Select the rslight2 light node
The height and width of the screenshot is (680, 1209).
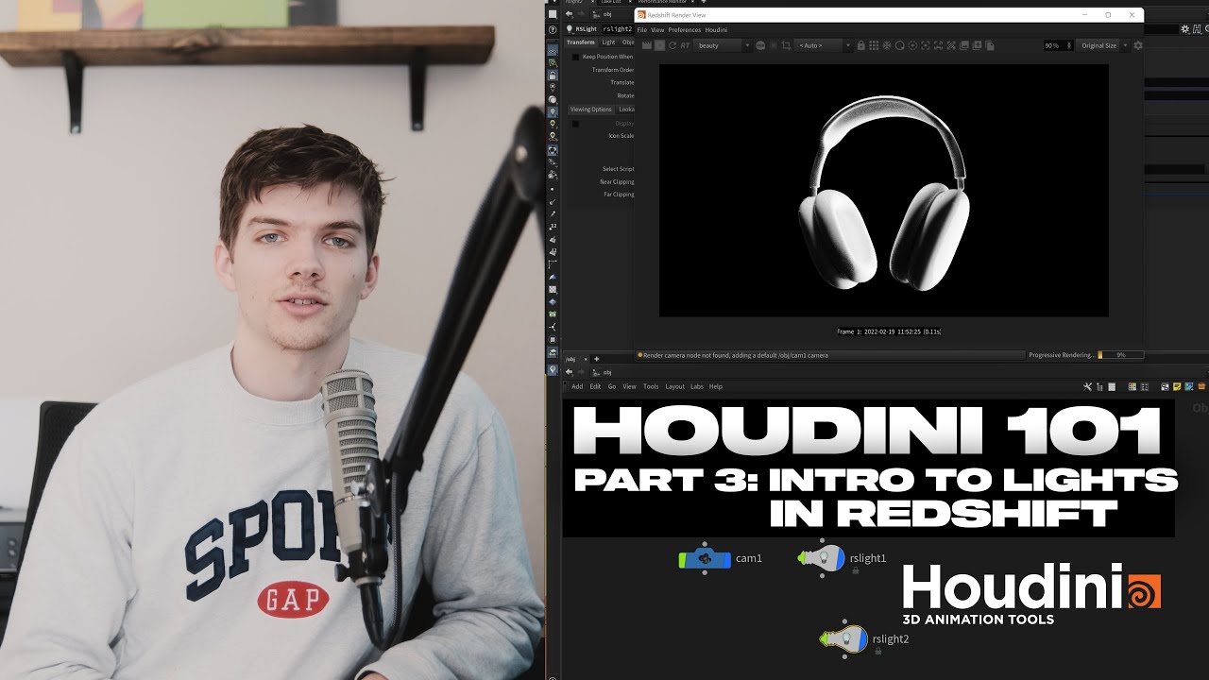(843, 639)
